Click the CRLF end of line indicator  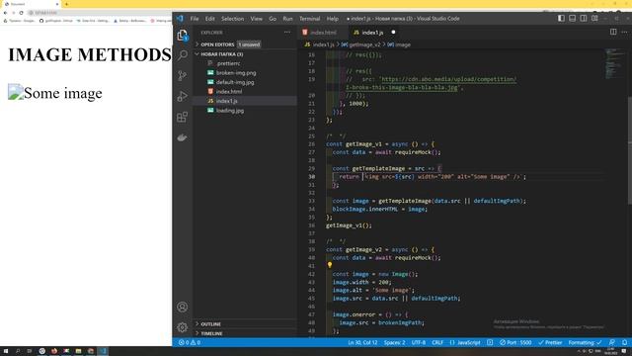pos(437,343)
